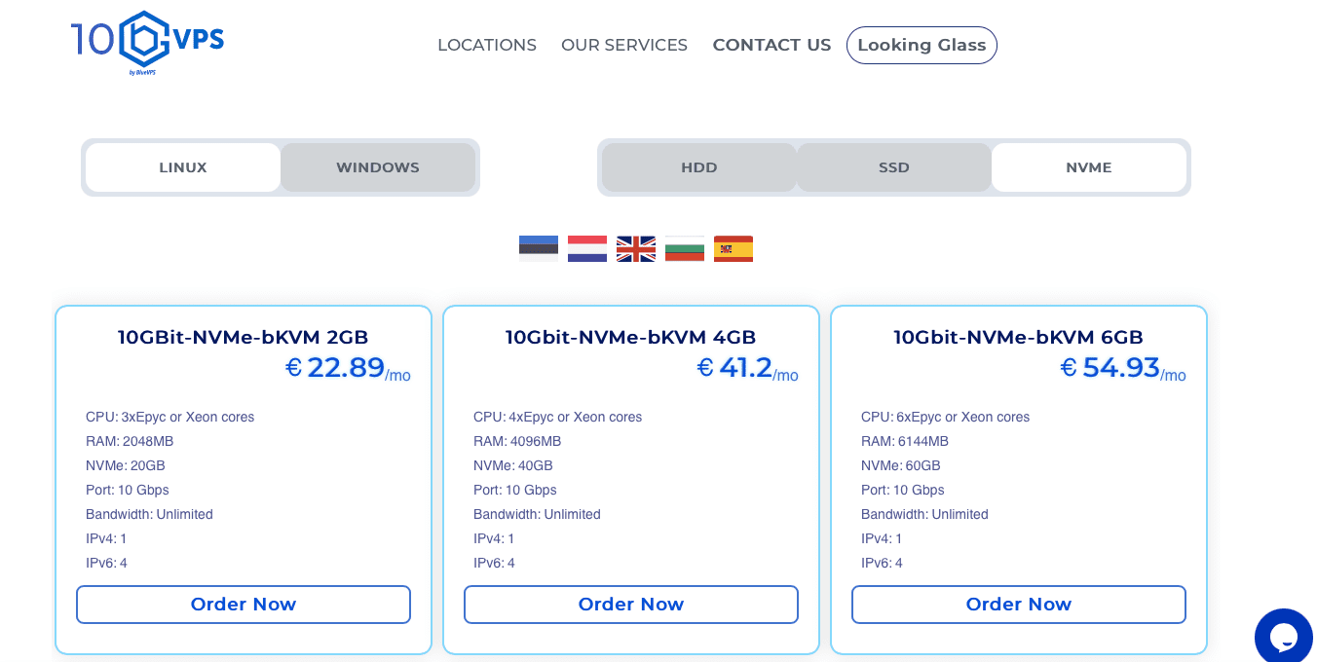The image size is (1317, 662).
Task: Order the 10Gbit-NVMe-bKVM 6GB plan
Action: tap(1019, 605)
